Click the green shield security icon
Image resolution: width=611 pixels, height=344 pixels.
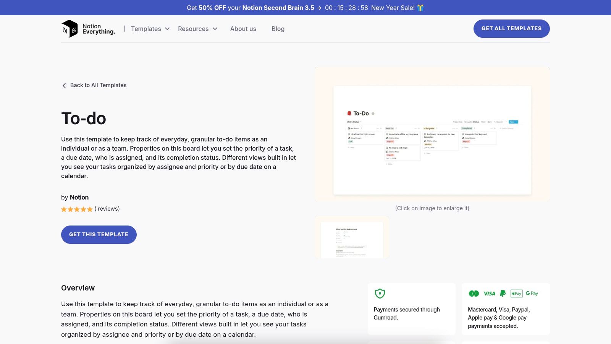pos(380,294)
